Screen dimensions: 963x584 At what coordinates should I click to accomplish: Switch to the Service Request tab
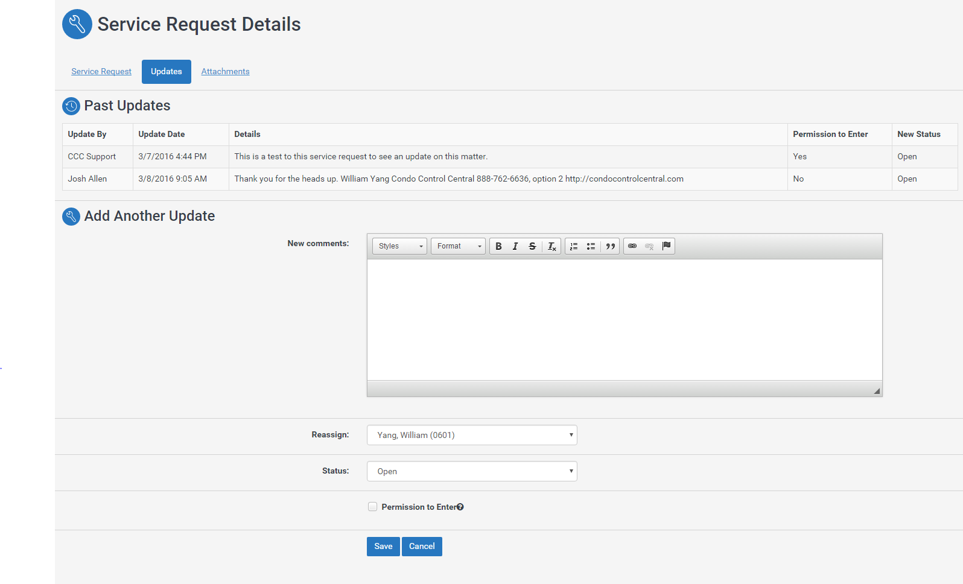point(101,72)
